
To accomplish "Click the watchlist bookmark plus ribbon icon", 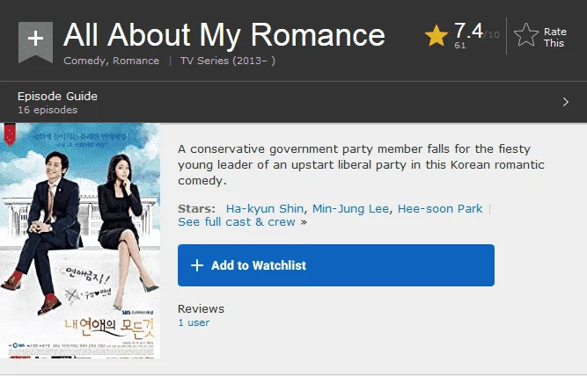I will 35,41.
